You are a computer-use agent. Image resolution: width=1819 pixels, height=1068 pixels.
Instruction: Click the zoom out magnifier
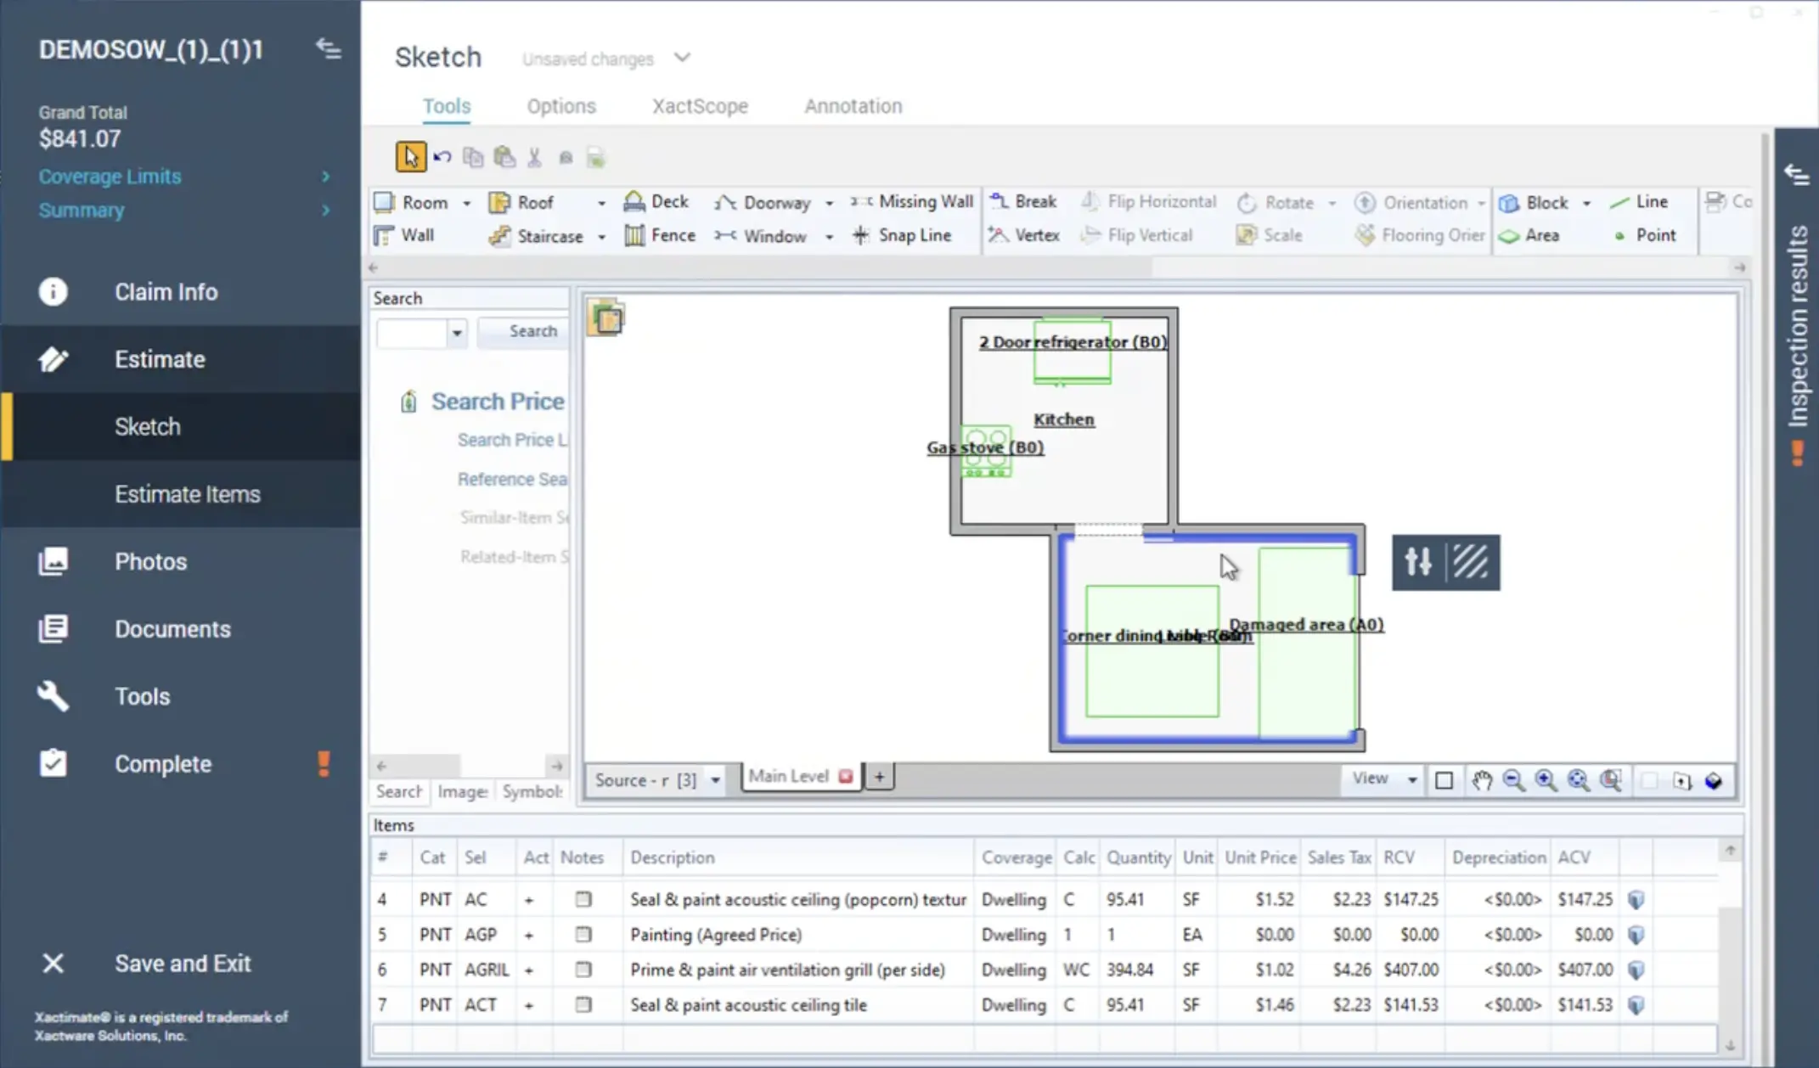click(1513, 780)
